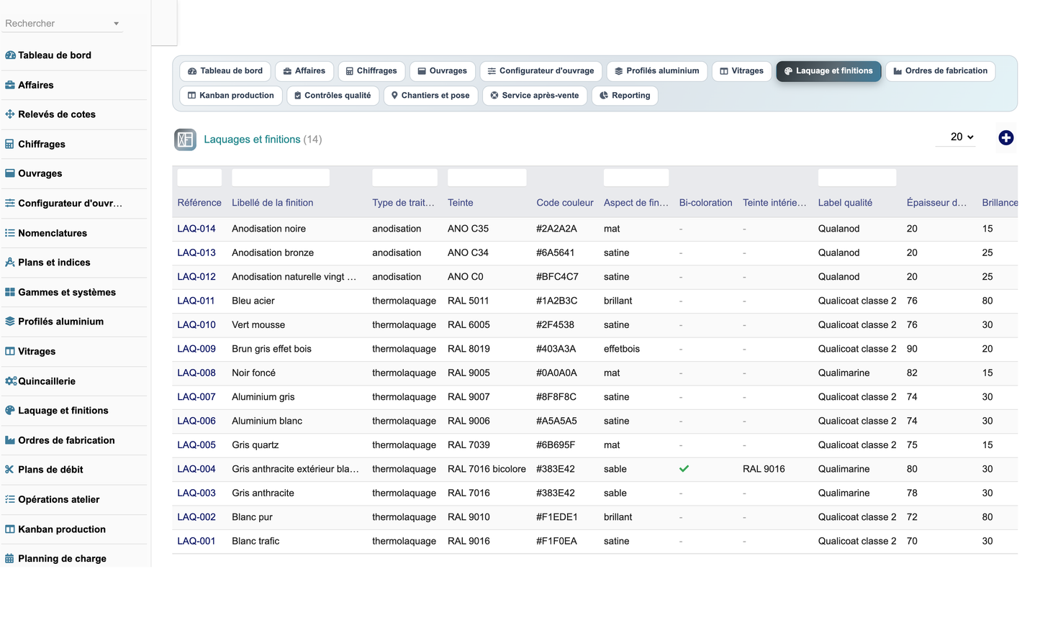Click the Chiffrages calculator icon in sidebar

click(x=10, y=144)
